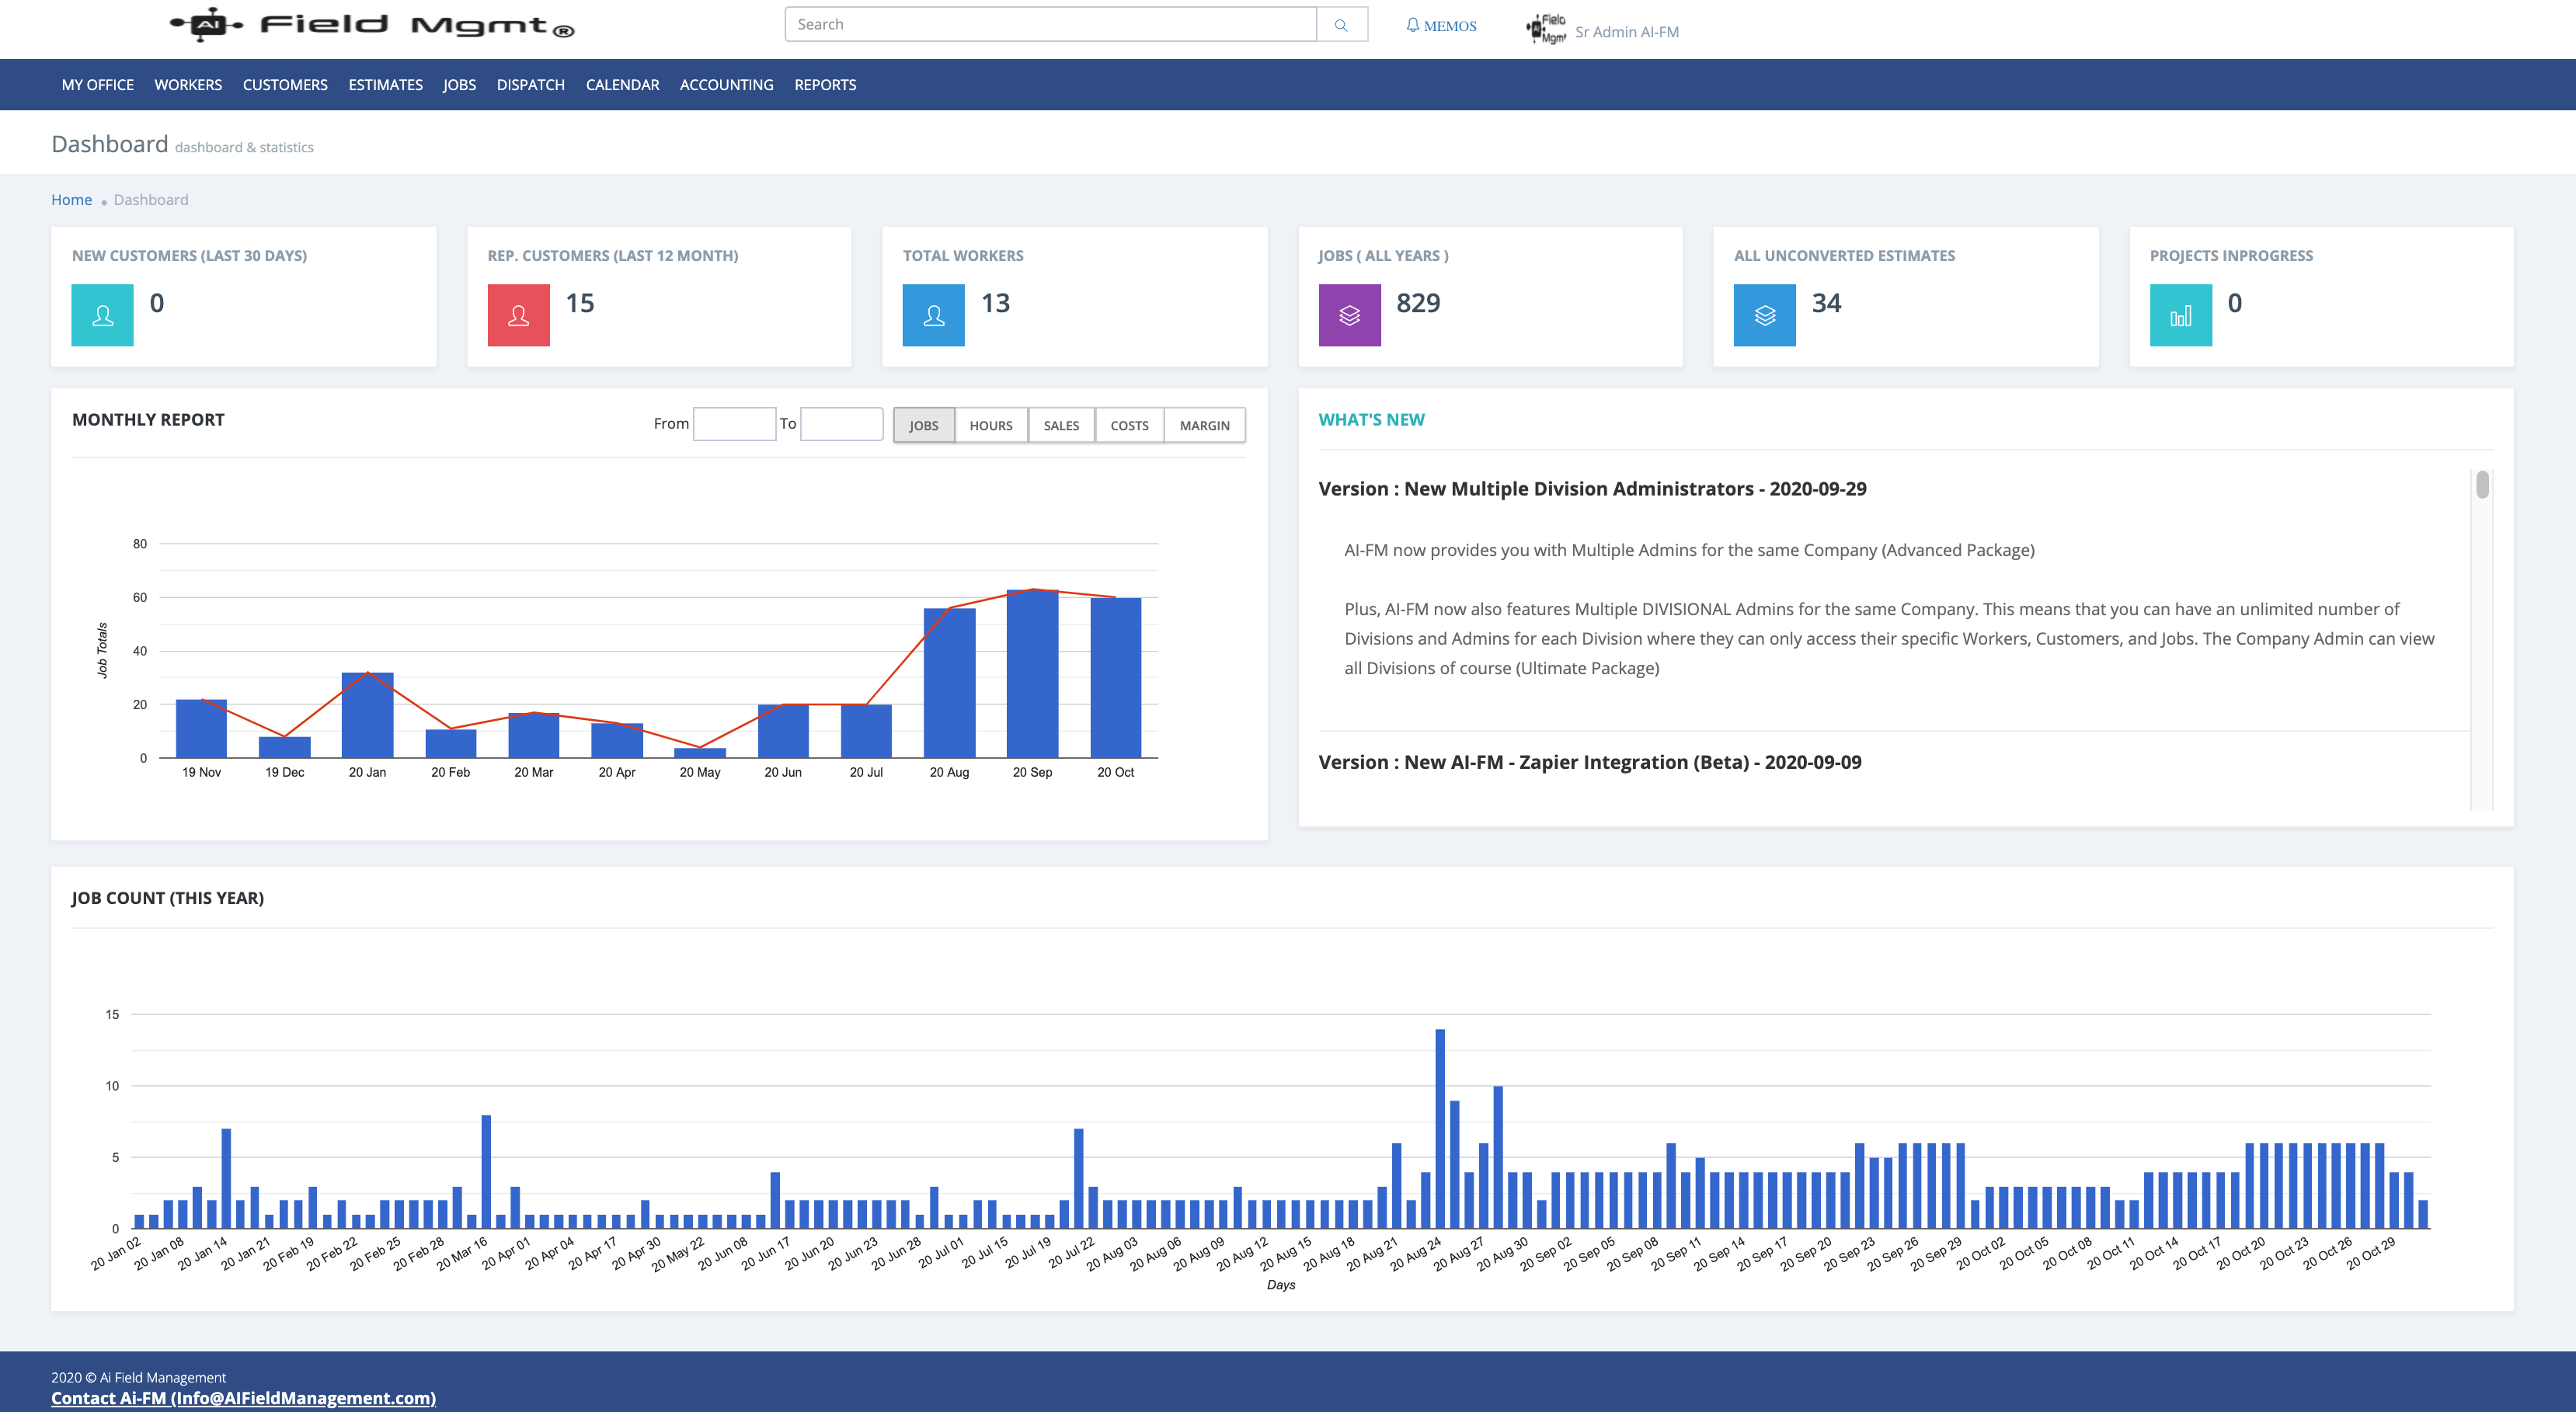
Task: Open the Sr Admin AI-FM user menu
Action: 1626,32
